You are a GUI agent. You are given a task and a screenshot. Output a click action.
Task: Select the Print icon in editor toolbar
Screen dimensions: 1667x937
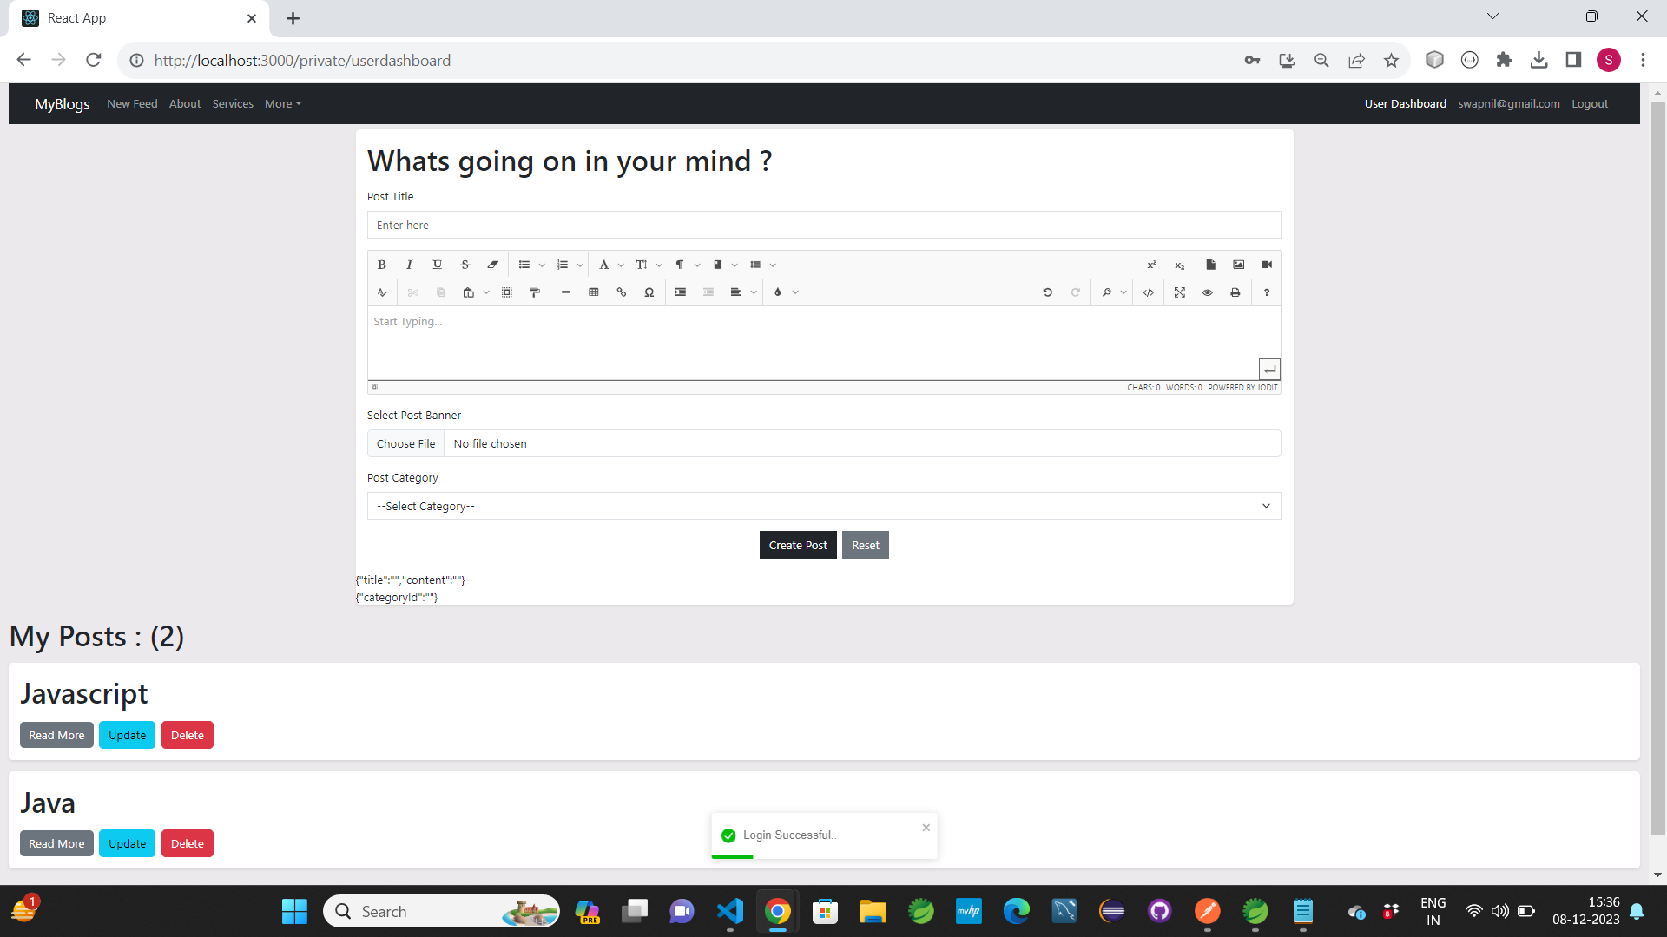(1235, 292)
